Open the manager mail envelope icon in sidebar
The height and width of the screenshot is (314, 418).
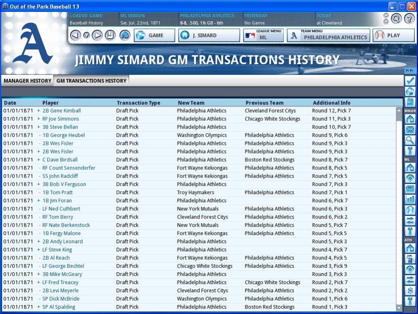click(x=410, y=130)
